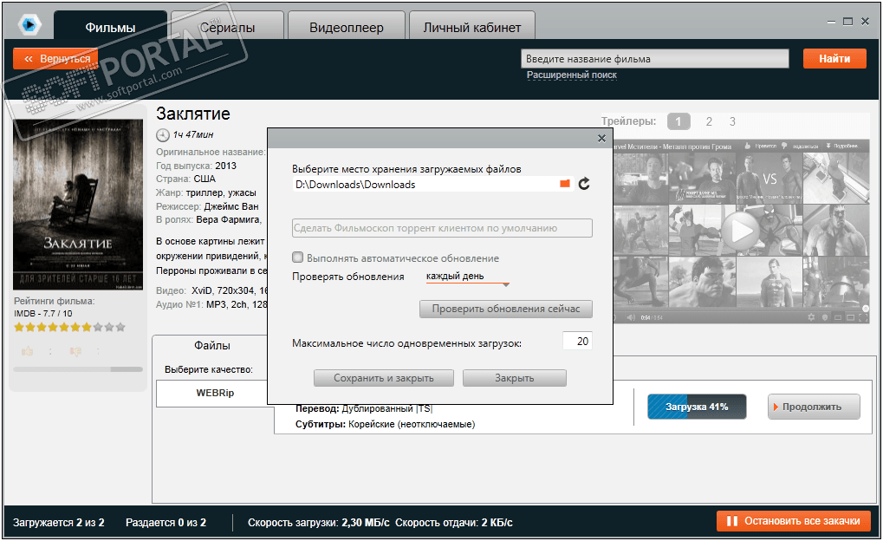Select trailer number 2
The height and width of the screenshot is (541, 883).
[x=709, y=121]
